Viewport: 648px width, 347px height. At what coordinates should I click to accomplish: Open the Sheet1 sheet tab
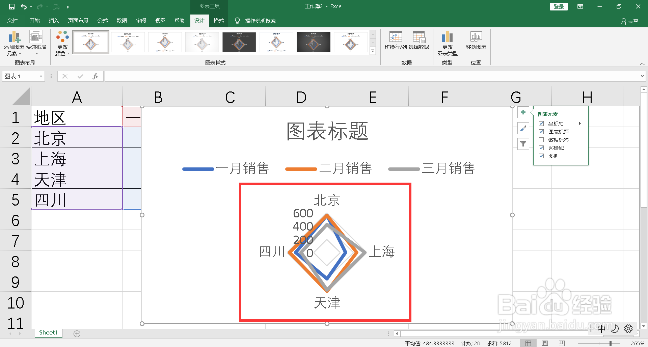tap(48, 333)
